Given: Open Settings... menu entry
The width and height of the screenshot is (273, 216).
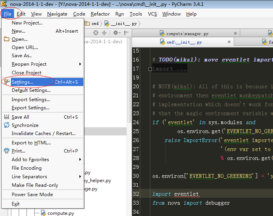Looking at the screenshot, I should (x=43, y=82).
